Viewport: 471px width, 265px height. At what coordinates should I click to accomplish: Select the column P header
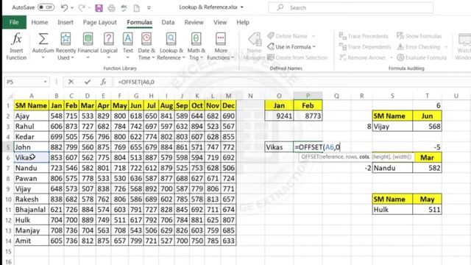click(308, 96)
